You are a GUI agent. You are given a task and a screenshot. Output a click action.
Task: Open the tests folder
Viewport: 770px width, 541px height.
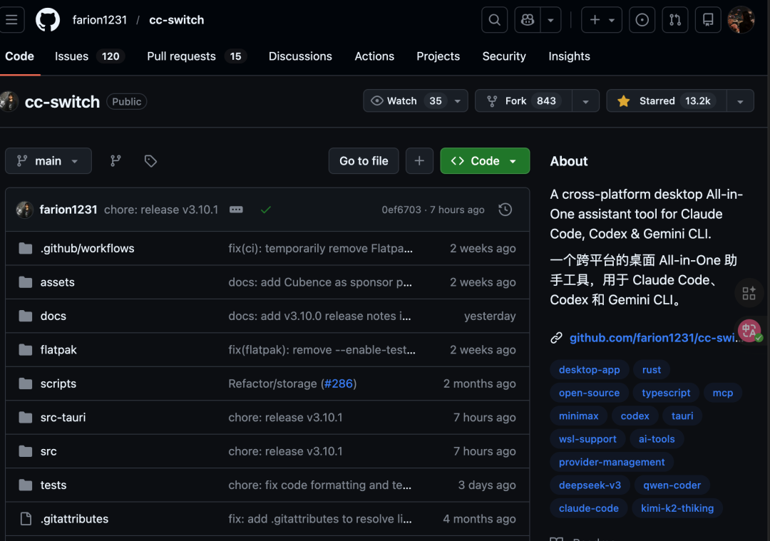(53, 485)
